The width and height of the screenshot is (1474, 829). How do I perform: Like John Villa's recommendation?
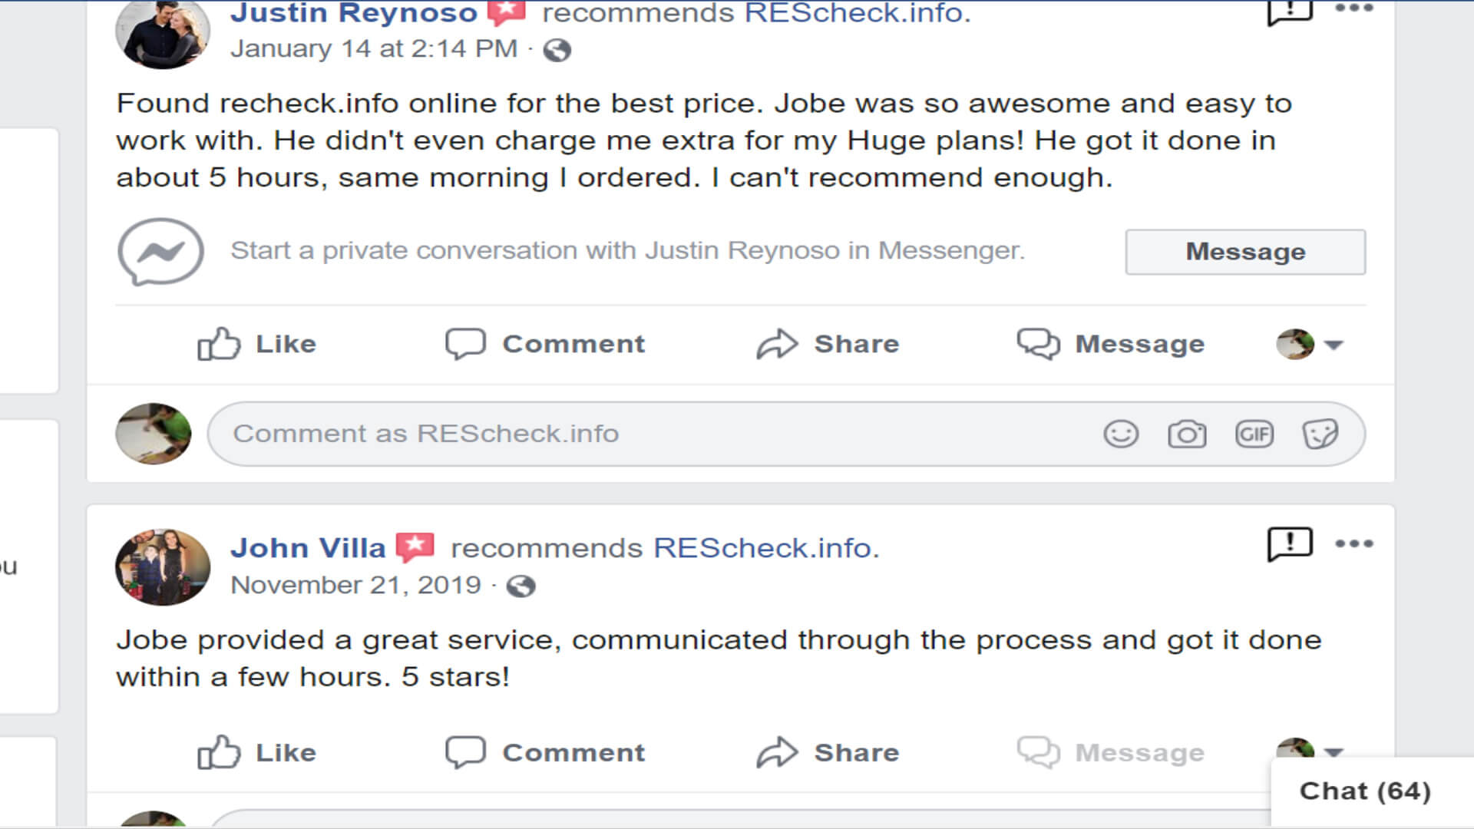[257, 753]
